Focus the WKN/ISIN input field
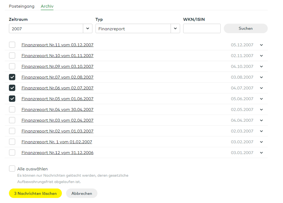 coord(202,29)
